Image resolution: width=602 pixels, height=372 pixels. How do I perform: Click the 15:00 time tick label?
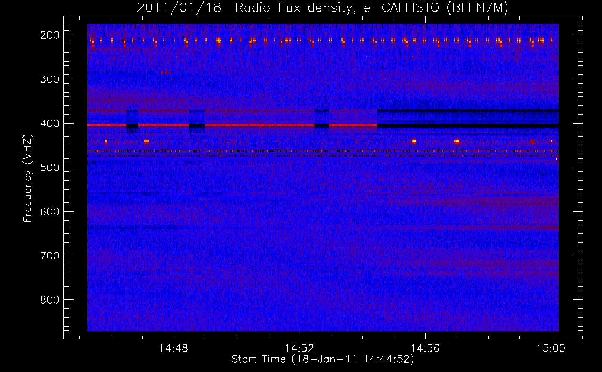click(x=551, y=349)
